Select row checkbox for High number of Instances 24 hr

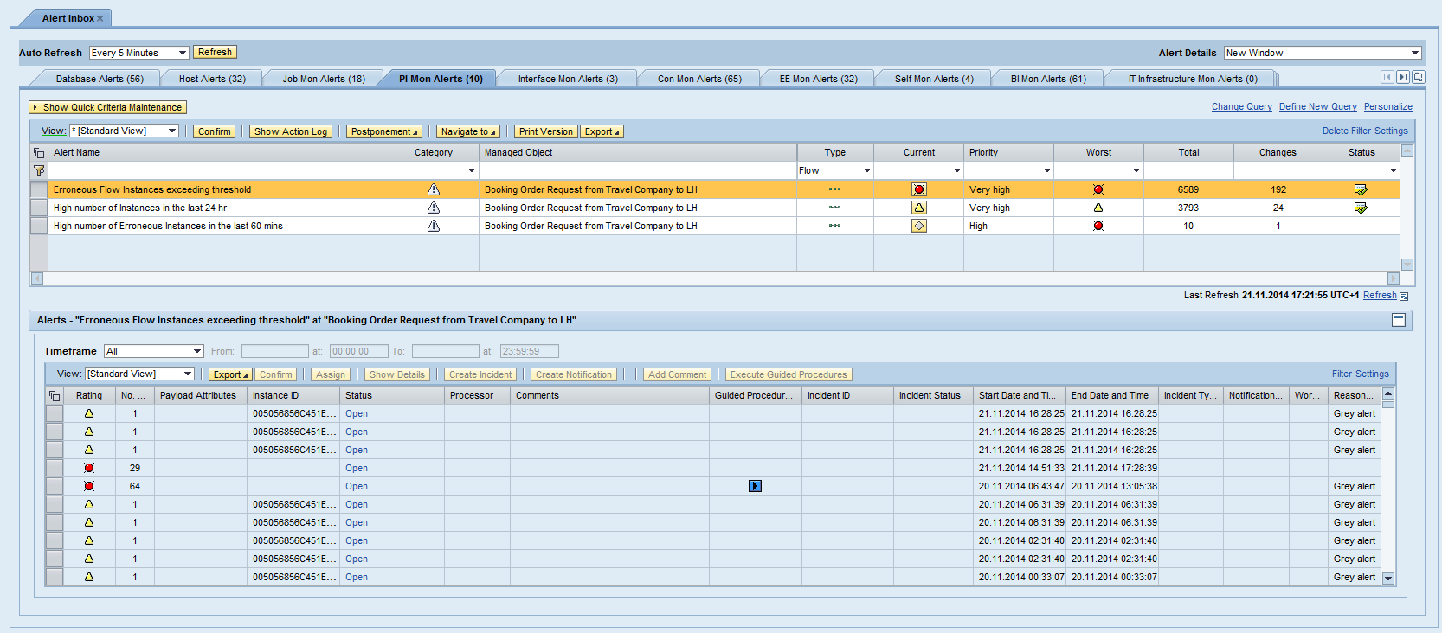[x=39, y=208]
